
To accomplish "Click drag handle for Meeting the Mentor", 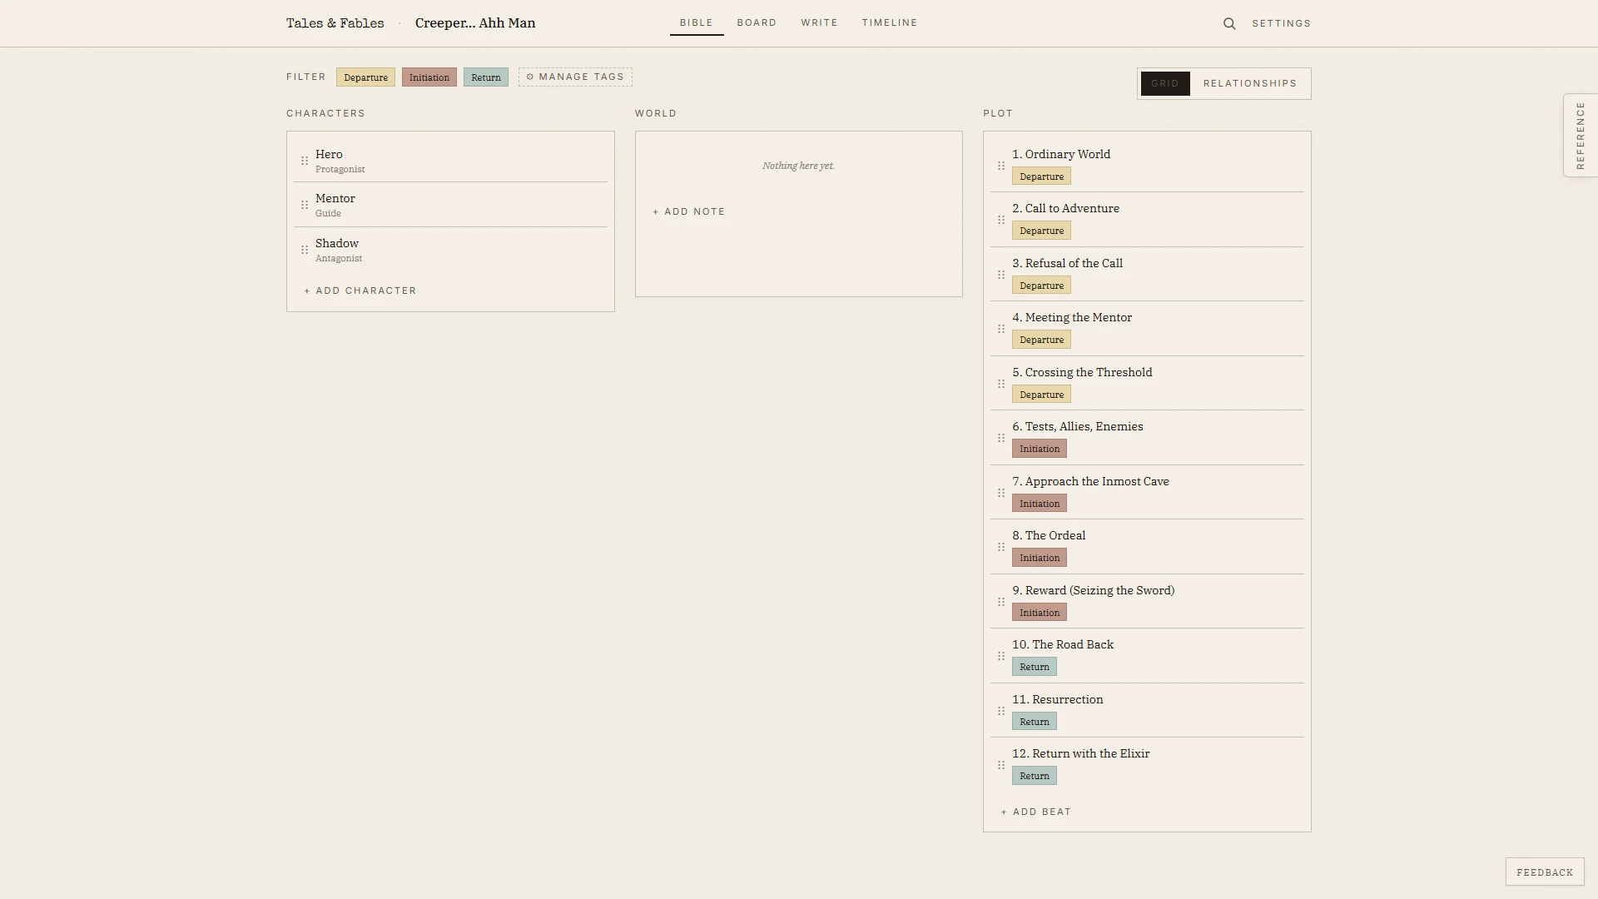I will (1001, 329).
